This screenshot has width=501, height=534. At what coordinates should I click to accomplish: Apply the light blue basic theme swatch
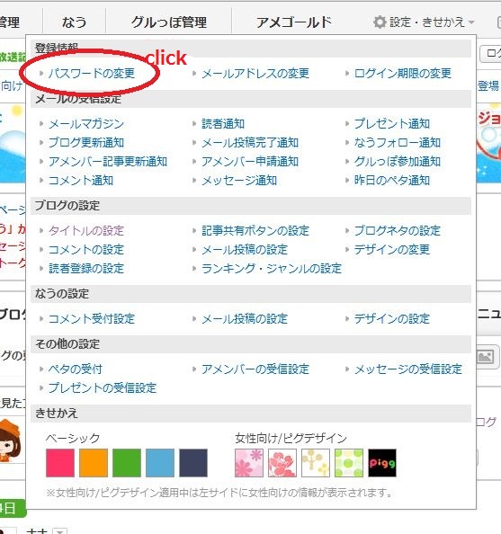[x=160, y=463]
